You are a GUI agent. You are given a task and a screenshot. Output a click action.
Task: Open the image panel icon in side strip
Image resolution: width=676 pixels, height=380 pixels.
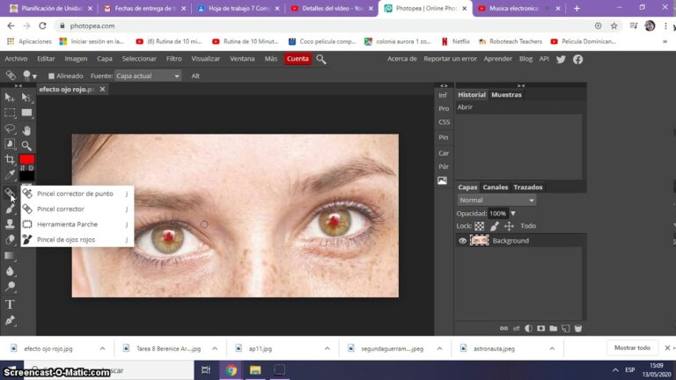tap(443, 181)
